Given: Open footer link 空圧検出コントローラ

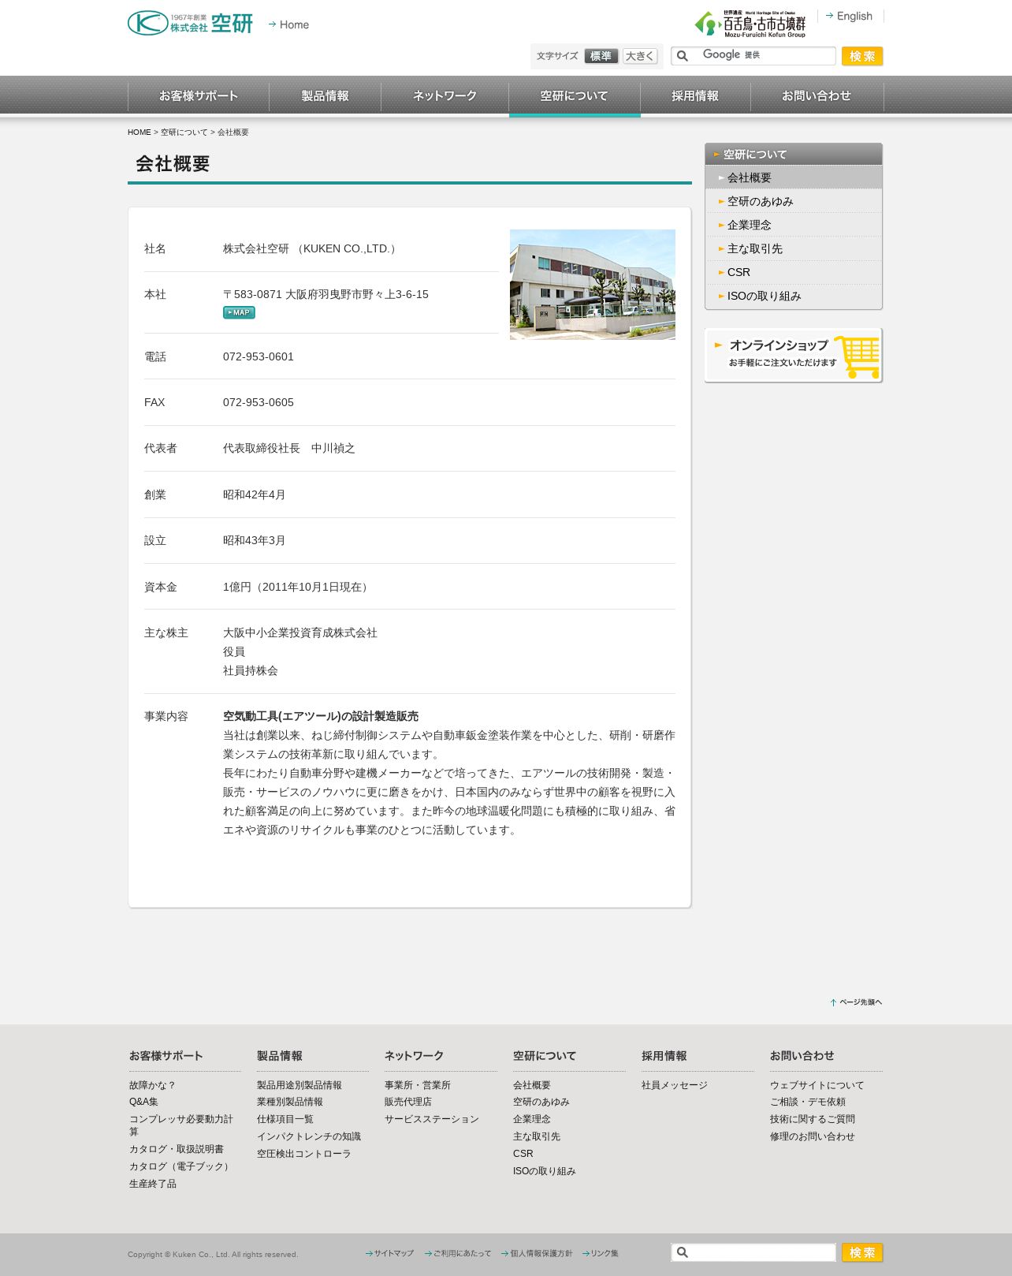Looking at the screenshot, I should (304, 1155).
